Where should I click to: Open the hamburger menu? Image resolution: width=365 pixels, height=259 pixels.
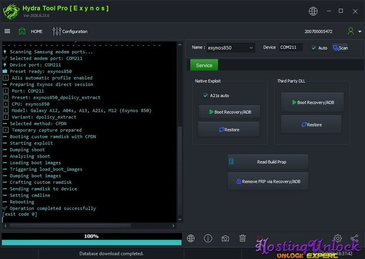pyautogui.click(x=7, y=31)
